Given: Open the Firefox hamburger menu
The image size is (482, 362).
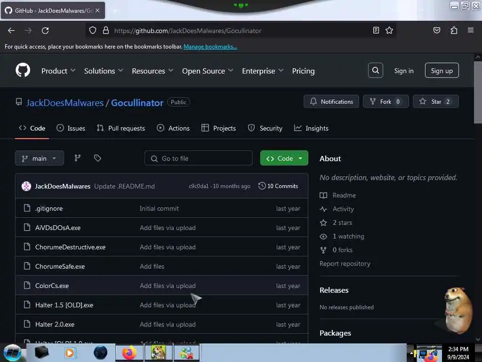Looking at the screenshot, I should 470,30.
